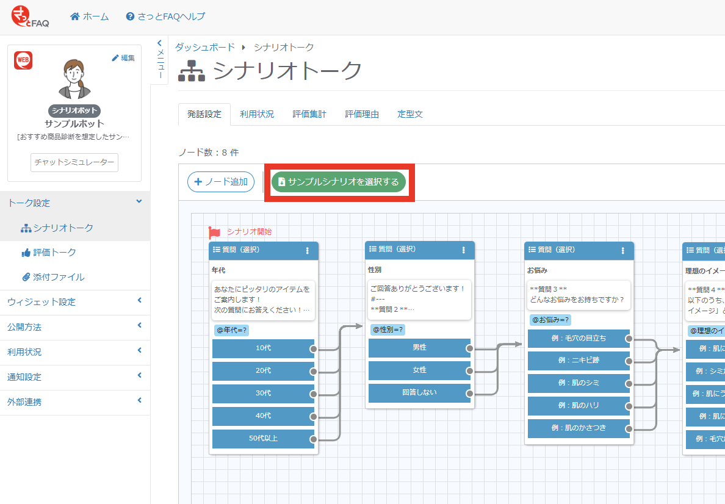Viewport: 725px width, 504px height.
Task: Expand the 通知設定 section
Action: tap(75, 377)
